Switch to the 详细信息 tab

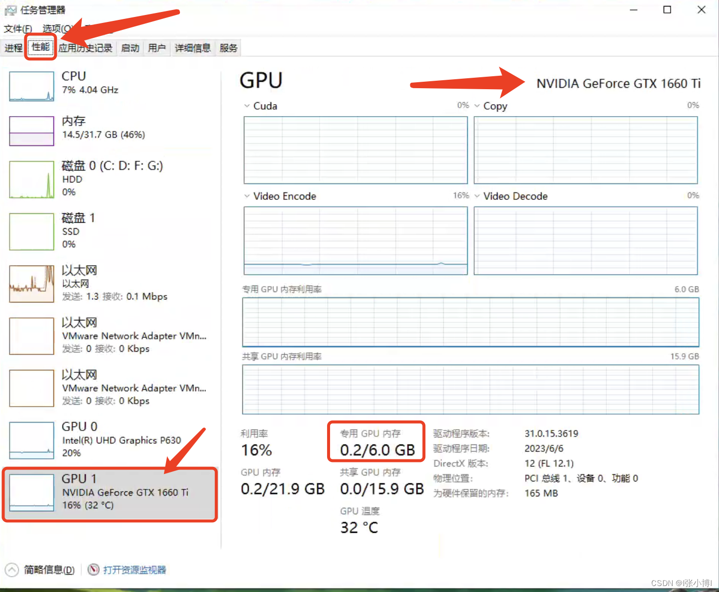click(x=192, y=48)
